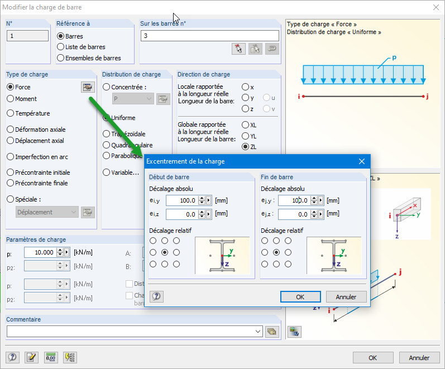Select the Liste de barres option
The width and height of the screenshot is (445, 369).
click(x=60, y=47)
